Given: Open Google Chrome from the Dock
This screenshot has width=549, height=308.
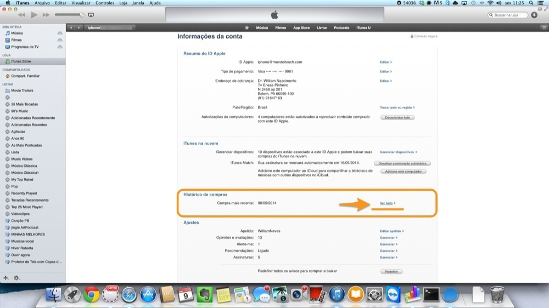Looking at the screenshot, I should pyautogui.click(x=91, y=295).
